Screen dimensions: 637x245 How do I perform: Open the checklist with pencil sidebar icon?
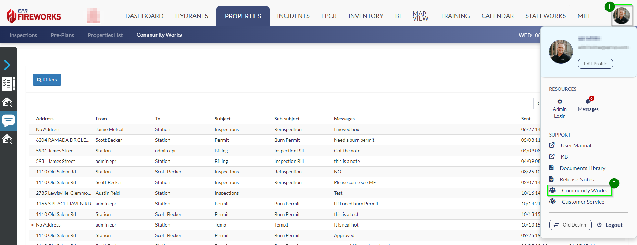9,83
